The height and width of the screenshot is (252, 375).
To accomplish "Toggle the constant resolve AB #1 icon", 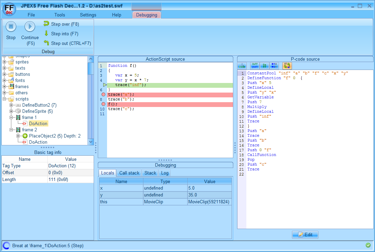I will point(287,65).
